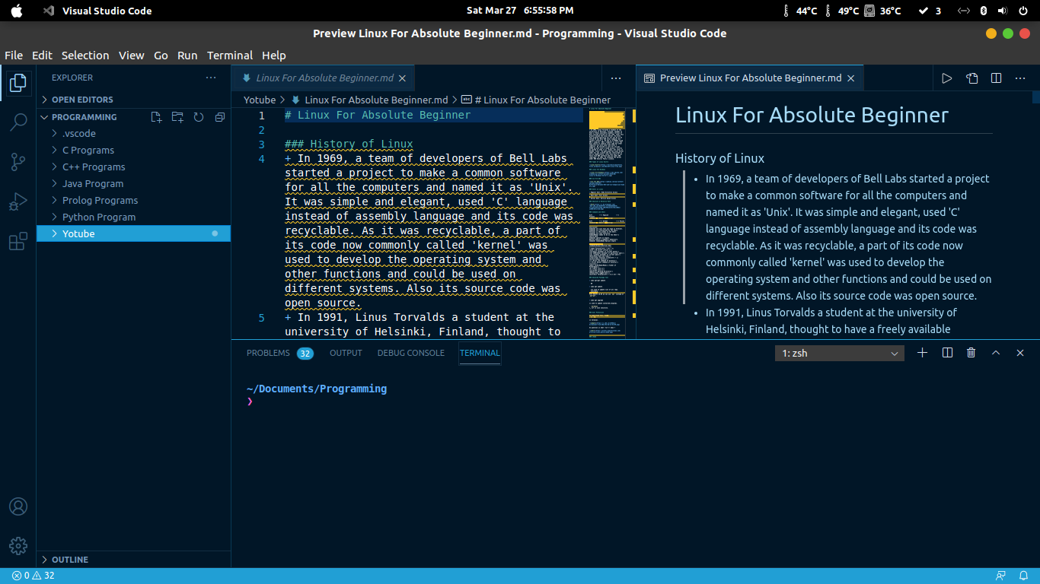The width and height of the screenshot is (1040, 584).
Task: Expand the Java Program folder
Action: point(133,183)
